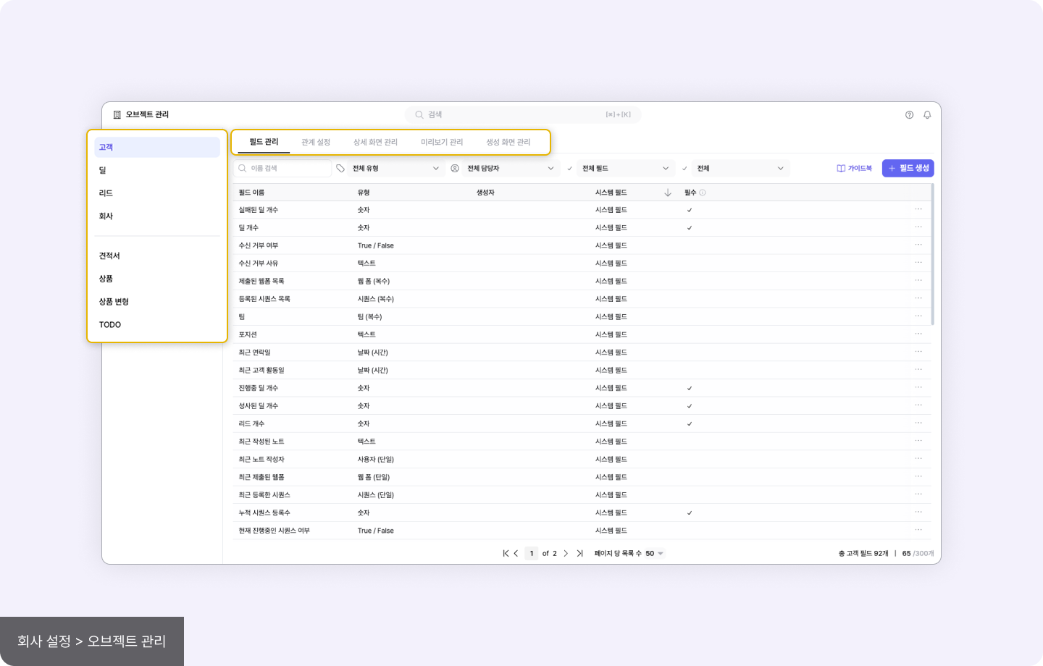Open the notification bell
Image resolution: width=1043 pixels, height=666 pixels.
[x=926, y=115]
